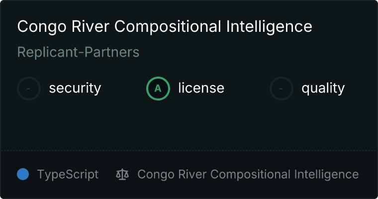Click the green license grade A badge
Image resolution: width=378 pixels, height=199 pixels.
pos(158,89)
